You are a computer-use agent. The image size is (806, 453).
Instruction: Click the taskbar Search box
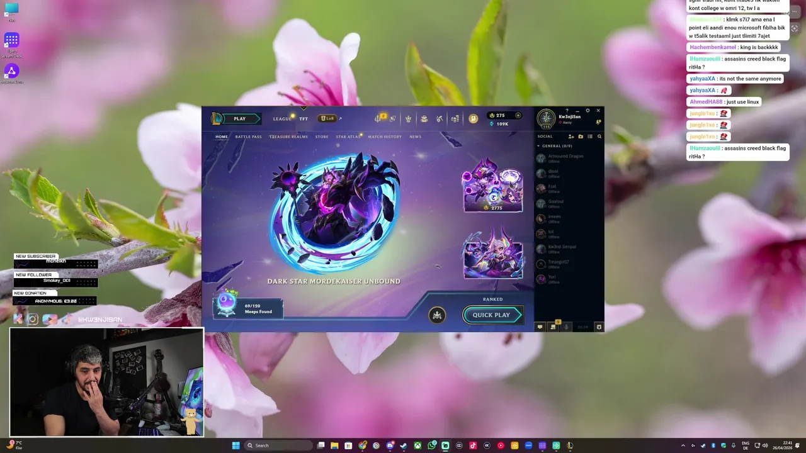point(278,445)
